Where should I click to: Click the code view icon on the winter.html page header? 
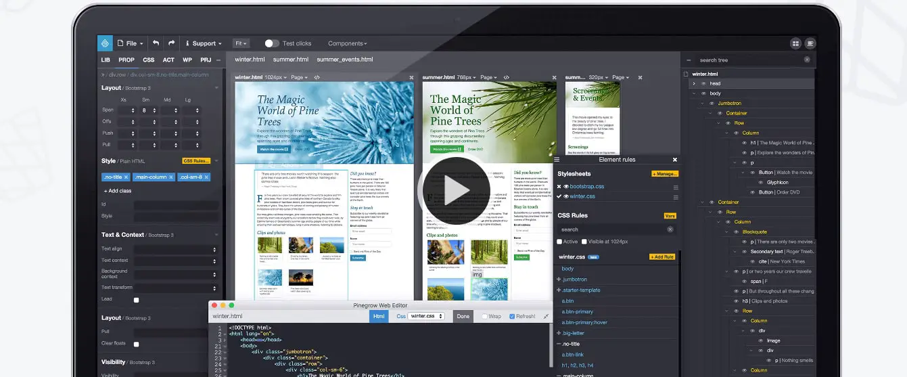point(317,78)
